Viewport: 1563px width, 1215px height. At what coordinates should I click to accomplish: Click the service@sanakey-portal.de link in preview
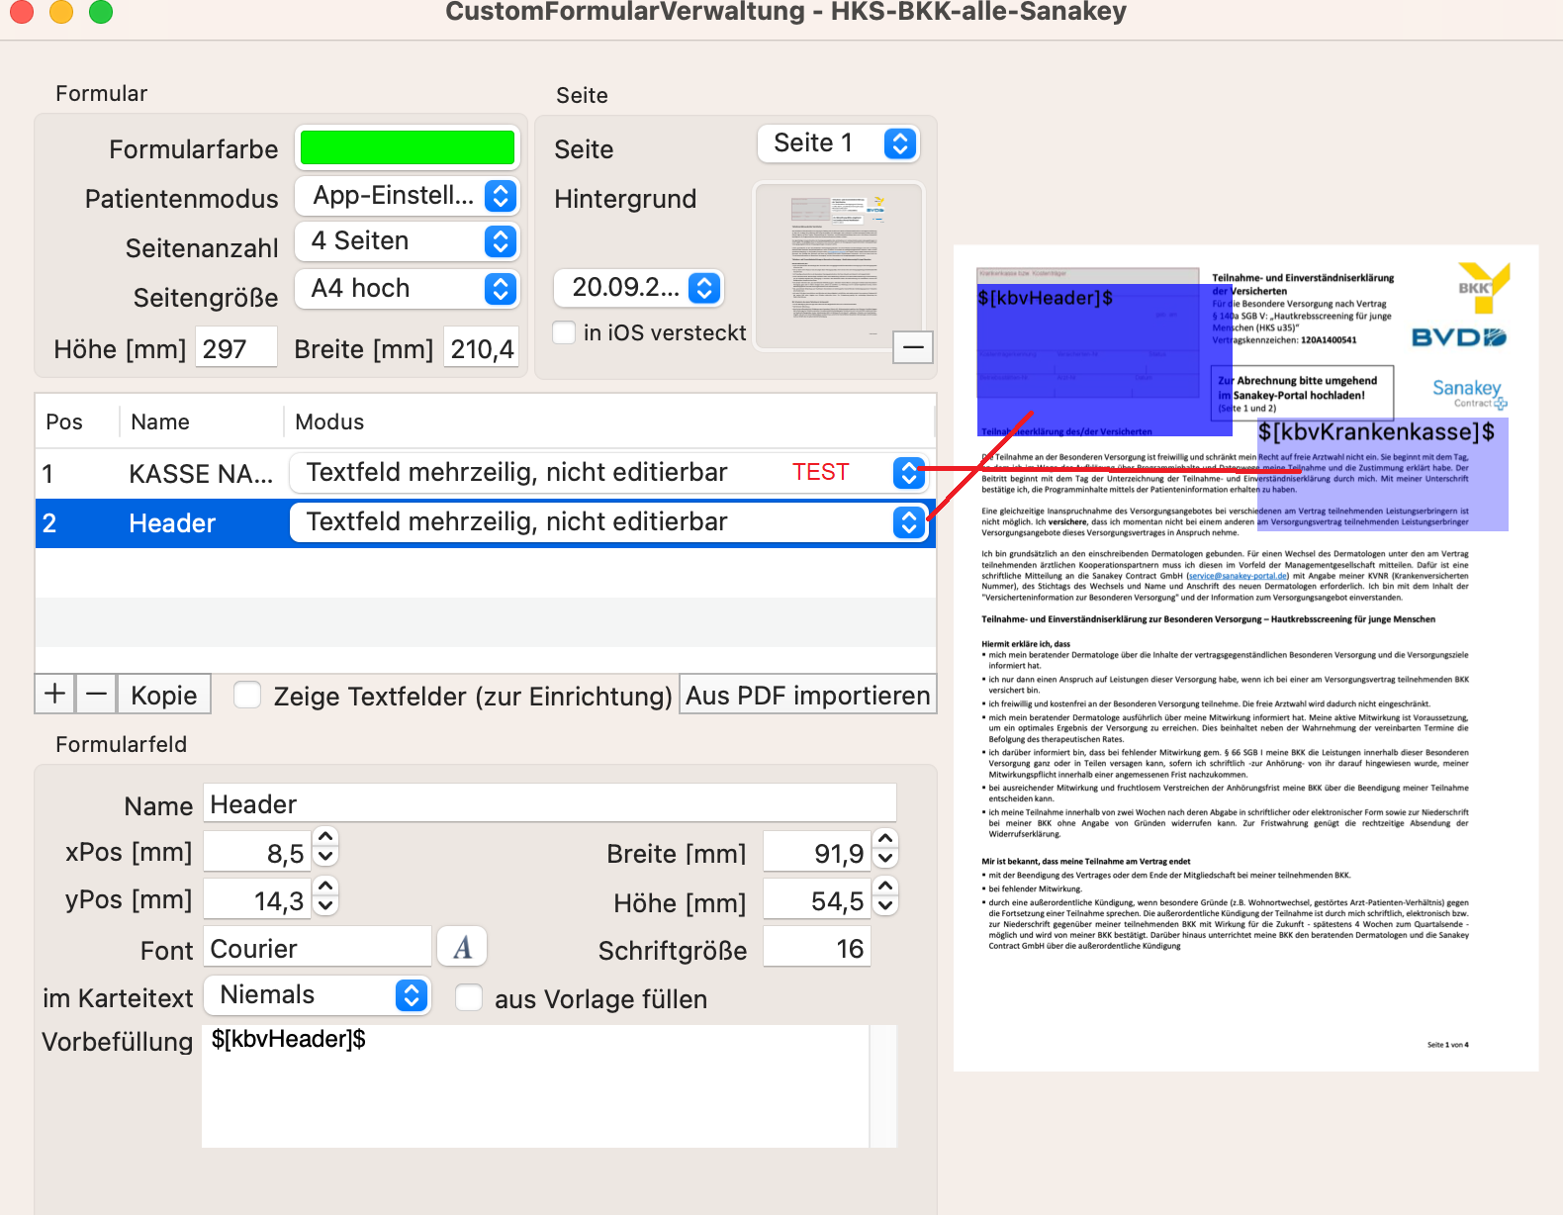click(1239, 576)
